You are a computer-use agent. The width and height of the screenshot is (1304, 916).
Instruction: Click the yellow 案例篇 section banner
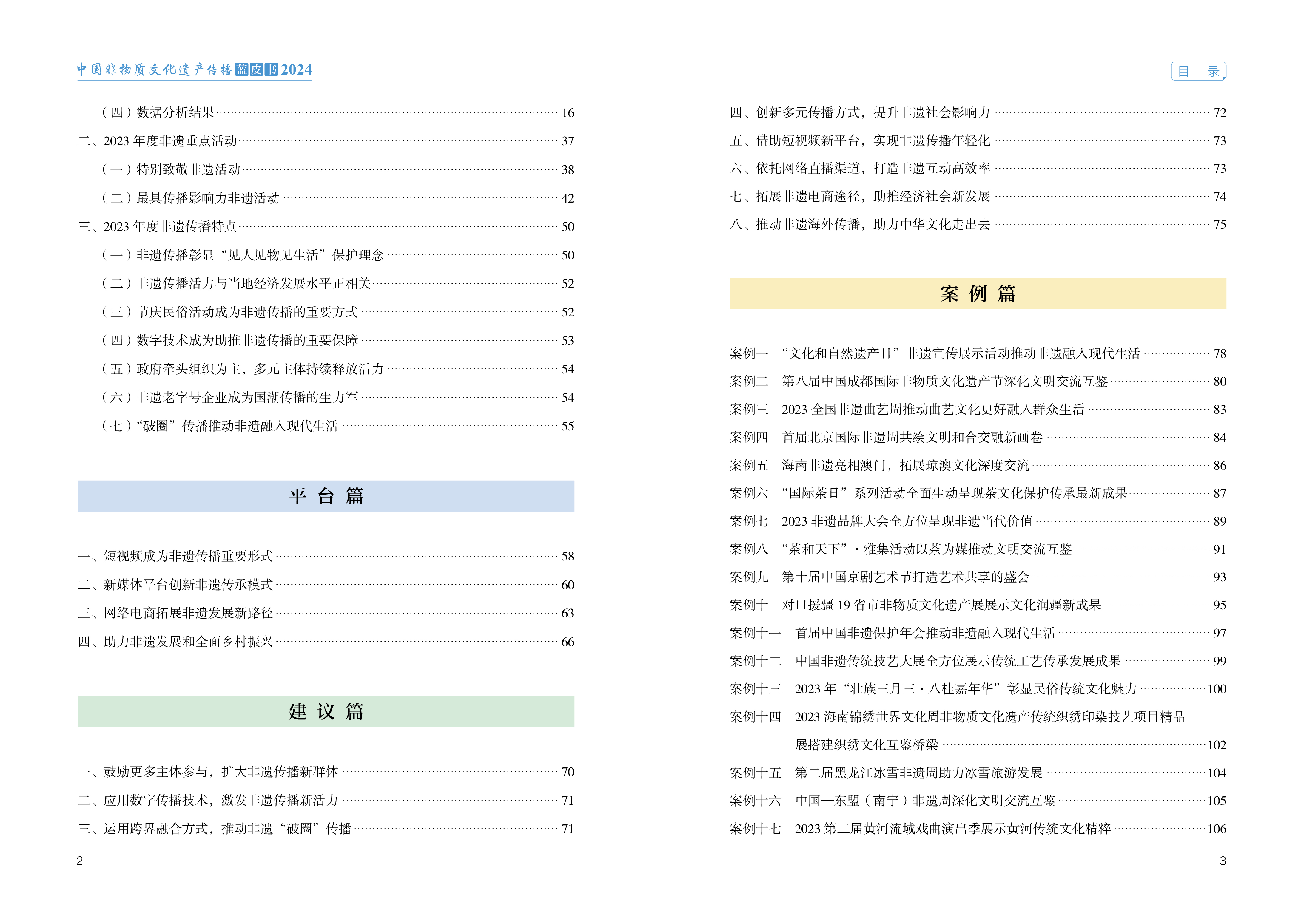[978, 294]
